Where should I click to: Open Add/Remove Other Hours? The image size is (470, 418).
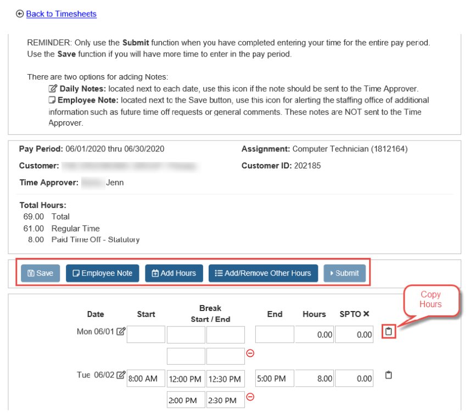pyautogui.click(x=263, y=273)
